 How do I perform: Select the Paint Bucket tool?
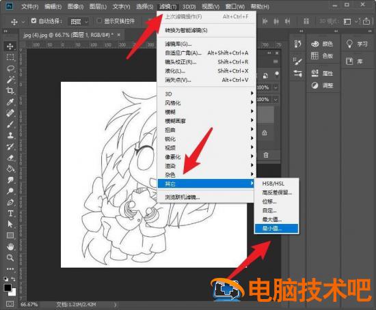(10, 169)
